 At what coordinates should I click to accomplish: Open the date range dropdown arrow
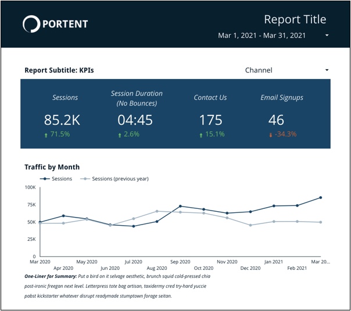point(327,35)
